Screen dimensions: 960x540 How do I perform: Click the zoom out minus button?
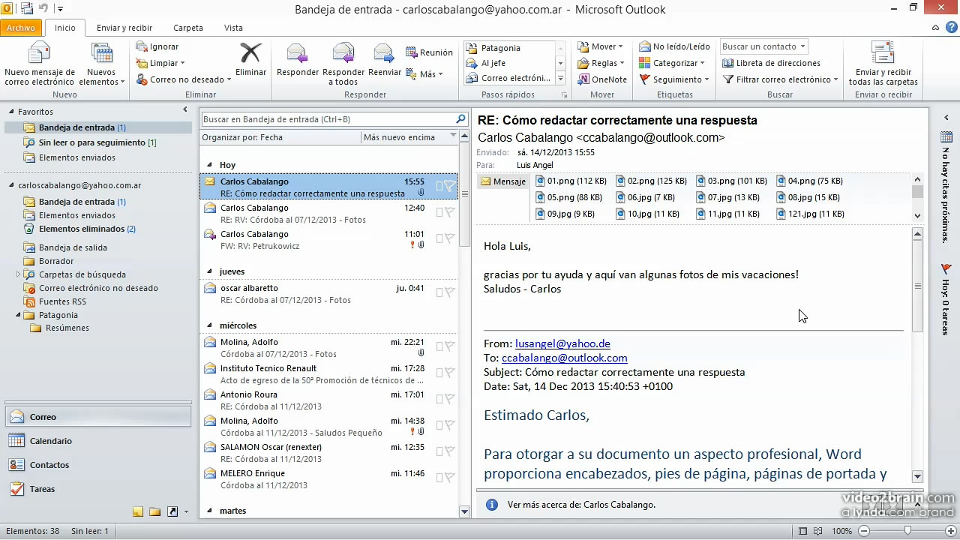863,531
